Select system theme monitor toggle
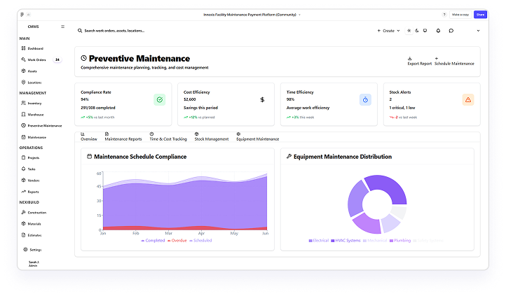The height and width of the screenshot is (296, 506). [x=424, y=31]
